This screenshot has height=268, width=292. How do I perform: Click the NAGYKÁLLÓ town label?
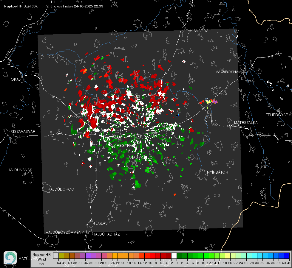point(142,158)
